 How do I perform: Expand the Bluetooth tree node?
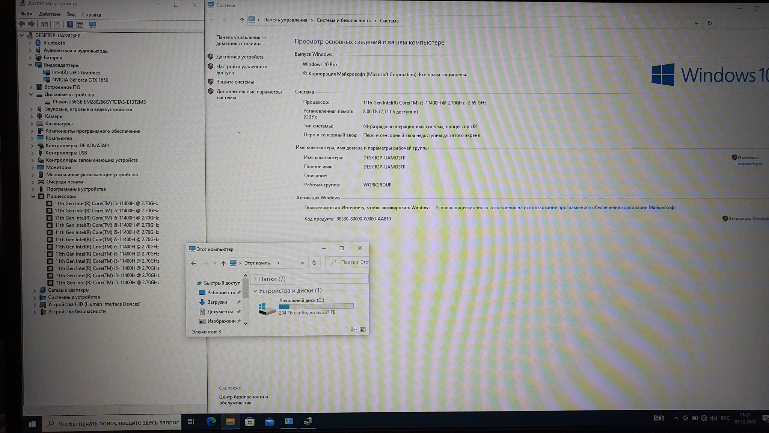coord(30,43)
